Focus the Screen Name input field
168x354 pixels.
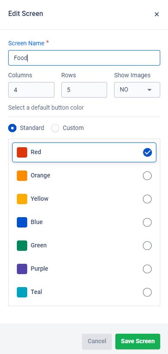click(x=84, y=58)
